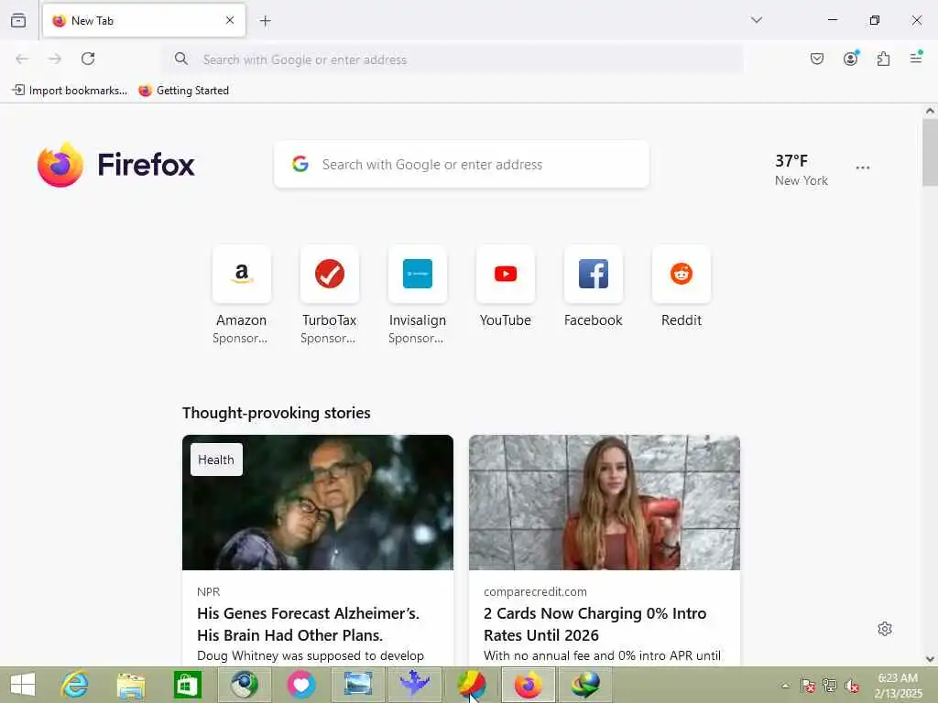Screen dimensions: 938x703
Task: Open headline '2 Cards Now Charging 0% Intro'
Action: (x=594, y=624)
